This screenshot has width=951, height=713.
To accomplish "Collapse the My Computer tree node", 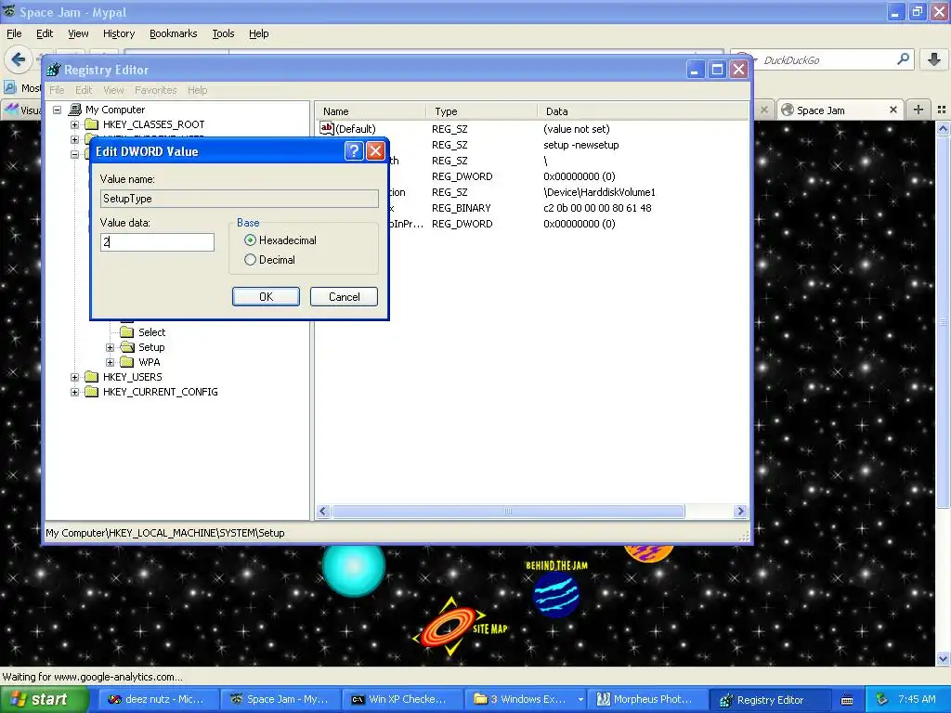I will point(57,110).
